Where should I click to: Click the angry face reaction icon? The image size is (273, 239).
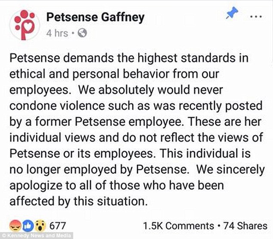click(x=15, y=225)
